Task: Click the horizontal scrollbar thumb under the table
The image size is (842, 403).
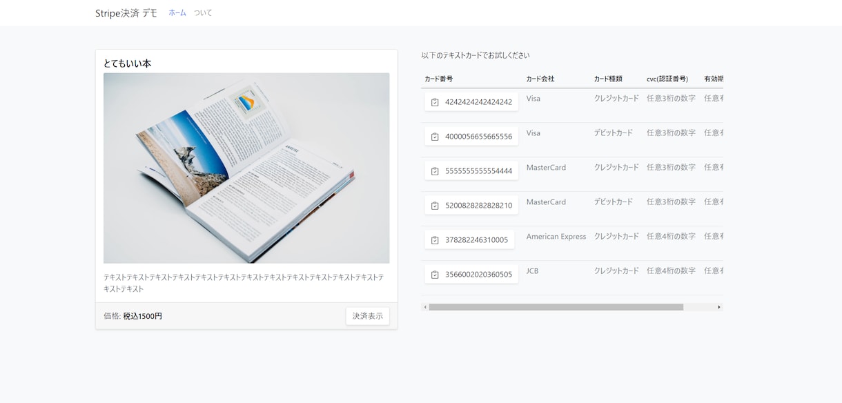Action: click(556, 307)
